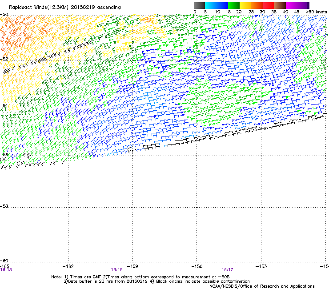Viewport: 329px width, 289px height.
Task: Click the purple time stamp '16:15'
Action: 6,270
